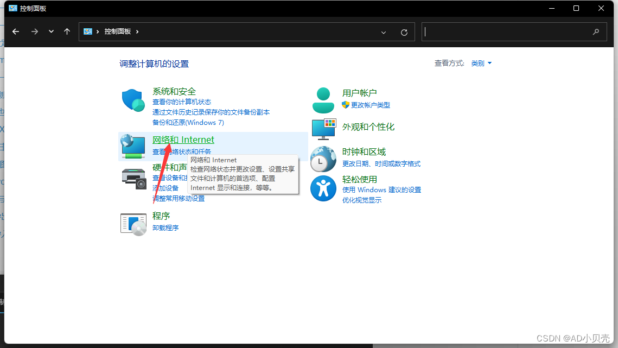
Task: Go back with the back arrow
Action: click(x=16, y=31)
